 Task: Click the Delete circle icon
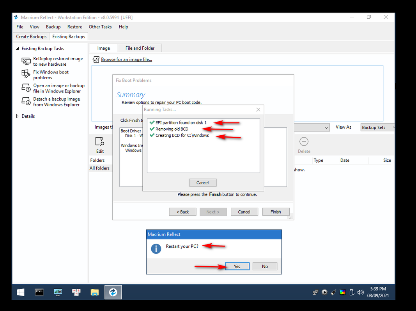point(304,142)
